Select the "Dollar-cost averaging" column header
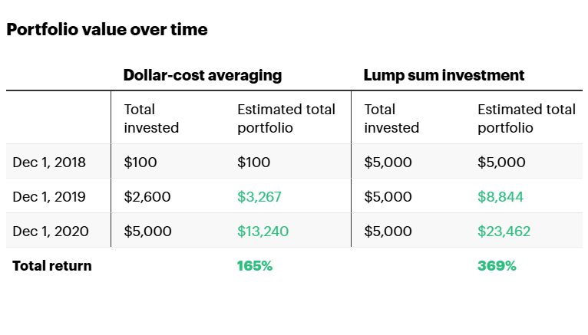The width and height of the screenshot is (588, 335). [x=203, y=75]
